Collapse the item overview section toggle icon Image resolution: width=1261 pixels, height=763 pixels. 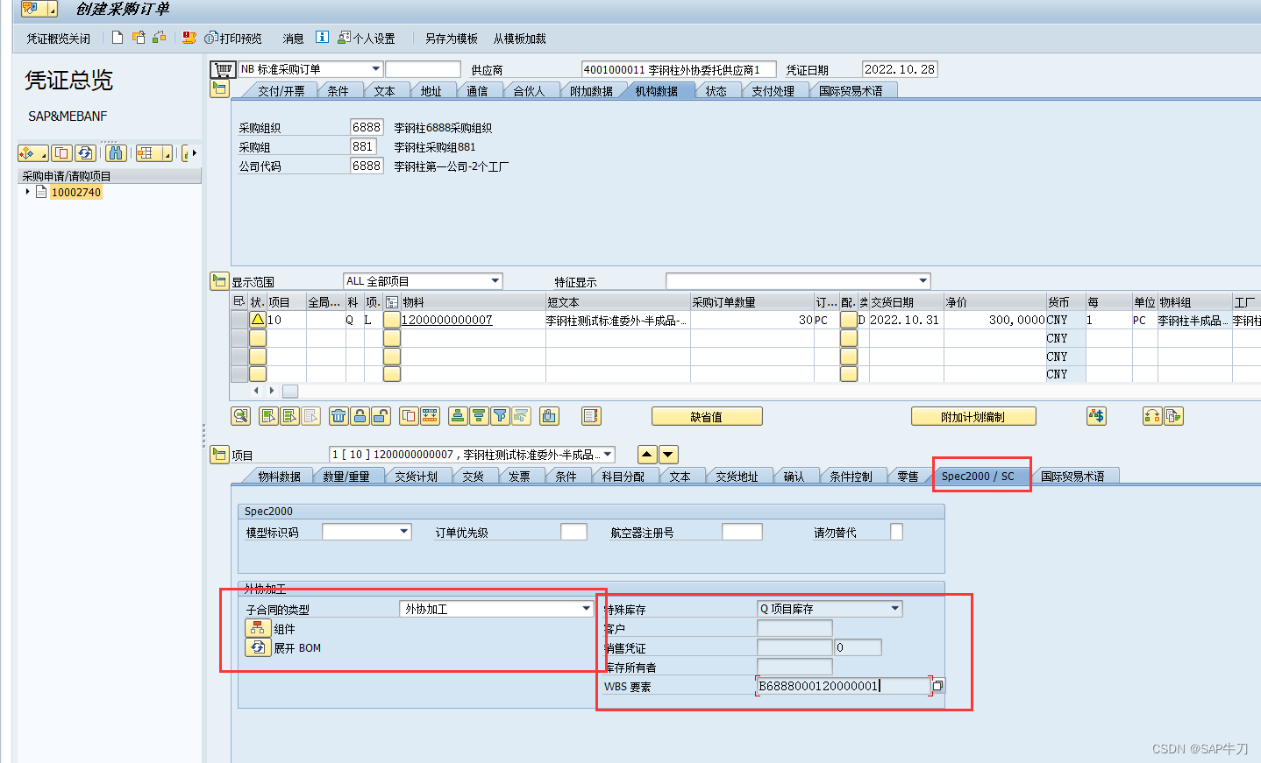pyautogui.click(x=219, y=281)
